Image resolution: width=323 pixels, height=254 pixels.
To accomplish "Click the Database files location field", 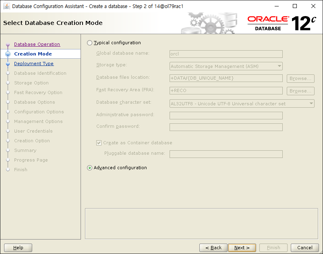I will 226,78.
